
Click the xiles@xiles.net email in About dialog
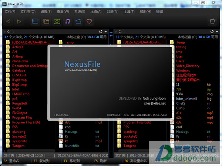tap(155, 103)
